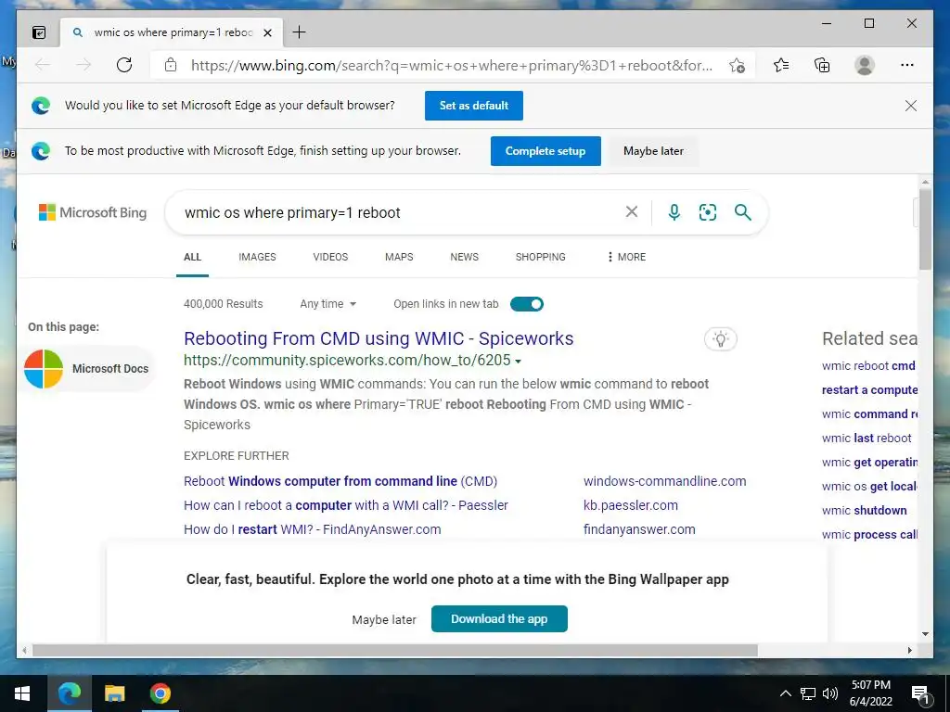This screenshot has width=950, height=712.
Task: Expand the MORE search categories menu
Action: 626,258
